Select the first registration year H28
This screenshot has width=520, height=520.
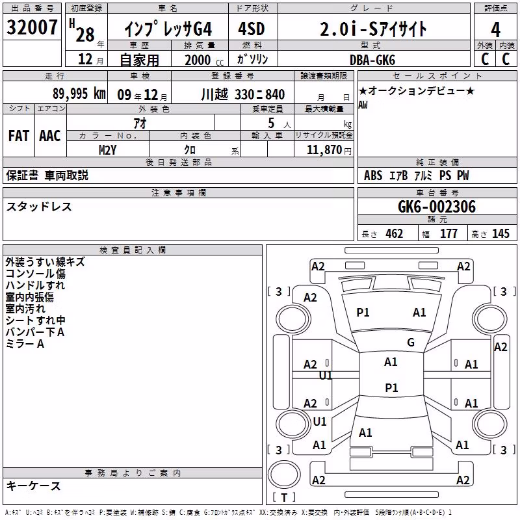[x=82, y=31]
